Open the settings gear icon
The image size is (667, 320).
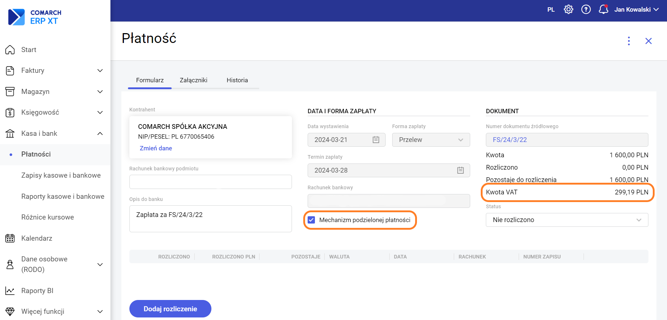click(568, 9)
